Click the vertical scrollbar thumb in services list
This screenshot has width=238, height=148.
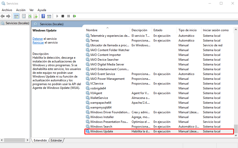236,129
